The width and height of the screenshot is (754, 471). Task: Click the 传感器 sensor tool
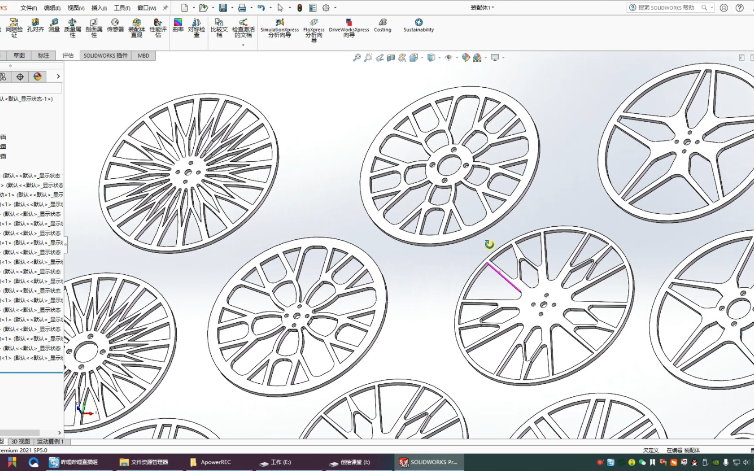click(115, 26)
